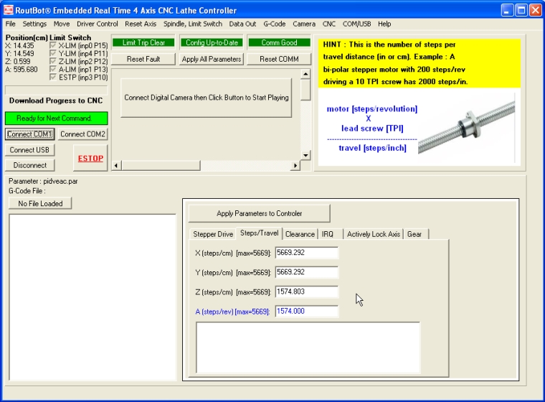Click the Z (steps/cm) input field

(307, 291)
